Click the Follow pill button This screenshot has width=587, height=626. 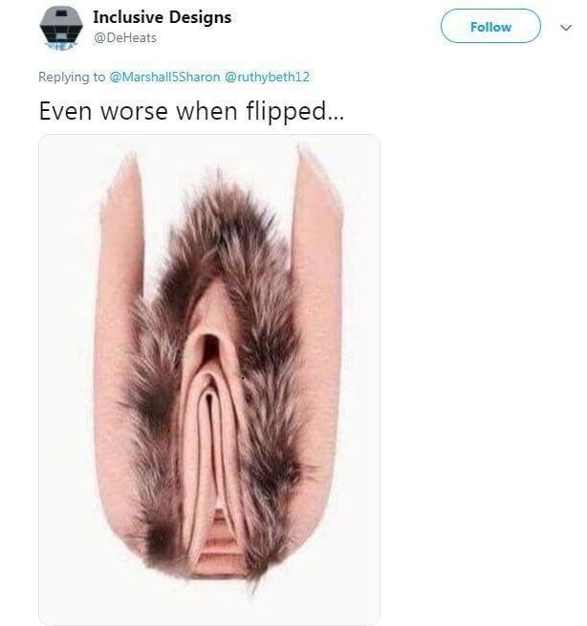pyautogui.click(x=490, y=27)
